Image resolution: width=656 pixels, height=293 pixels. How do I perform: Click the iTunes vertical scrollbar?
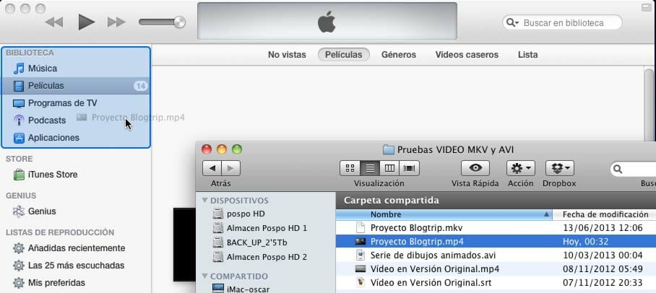coord(649,105)
